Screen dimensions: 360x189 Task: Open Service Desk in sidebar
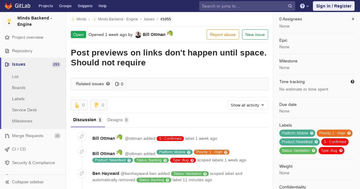point(24,110)
